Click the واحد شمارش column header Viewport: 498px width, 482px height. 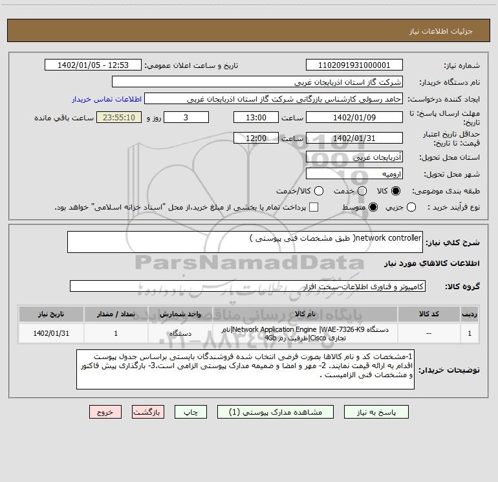[x=180, y=314]
